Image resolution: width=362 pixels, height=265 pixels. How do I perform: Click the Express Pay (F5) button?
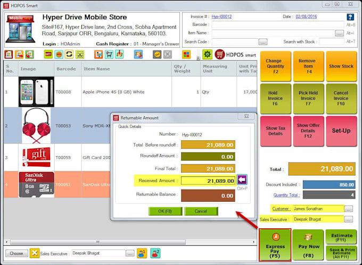pyautogui.click(x=275, y=245)
